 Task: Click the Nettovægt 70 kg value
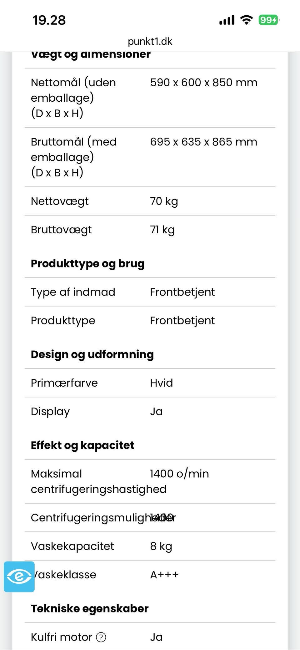click(164, 201)
